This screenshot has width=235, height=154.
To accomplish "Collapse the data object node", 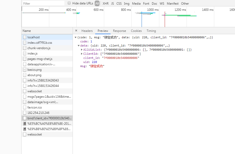I will click(79, 46).
